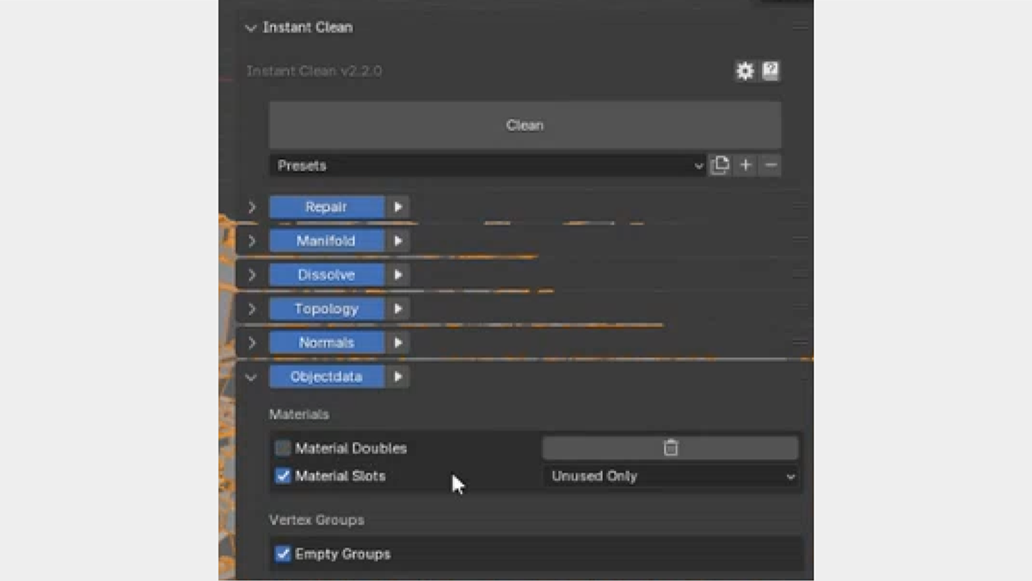Run Topology with its play arrow
This screenshot has width=1032, height=581.
397,309
